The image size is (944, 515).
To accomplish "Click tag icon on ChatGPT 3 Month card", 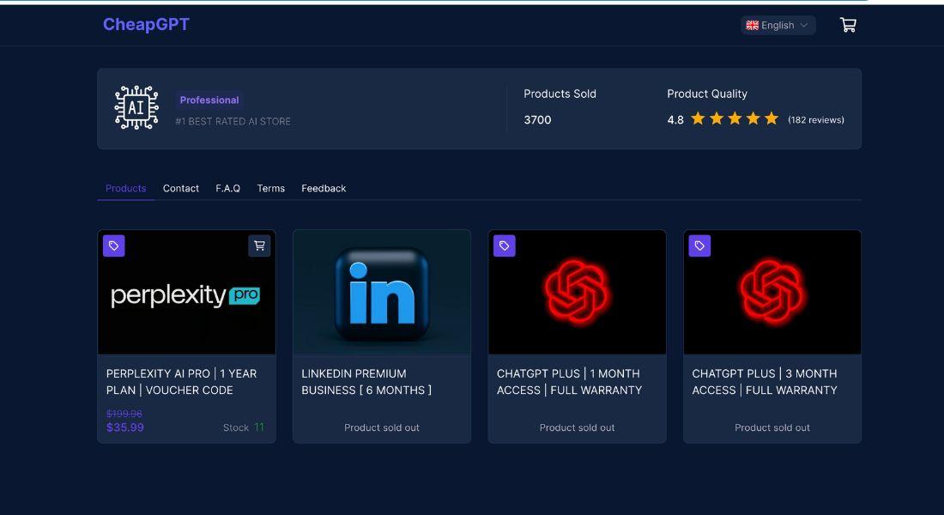I will pos(699,245).
